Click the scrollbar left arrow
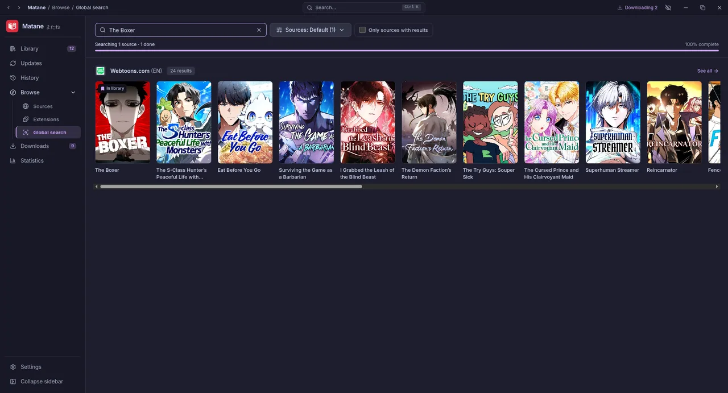The image size is (728, 393). 97,187
